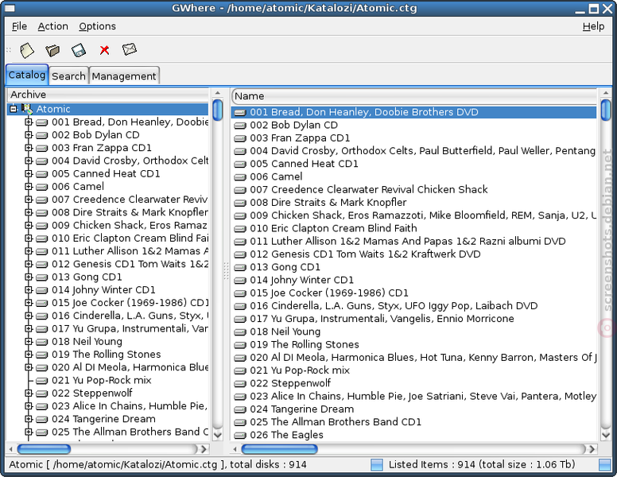Click the New catalog toolbar icon
The image size is (617, 477).
pyautogui.click(x=27, y=50)
